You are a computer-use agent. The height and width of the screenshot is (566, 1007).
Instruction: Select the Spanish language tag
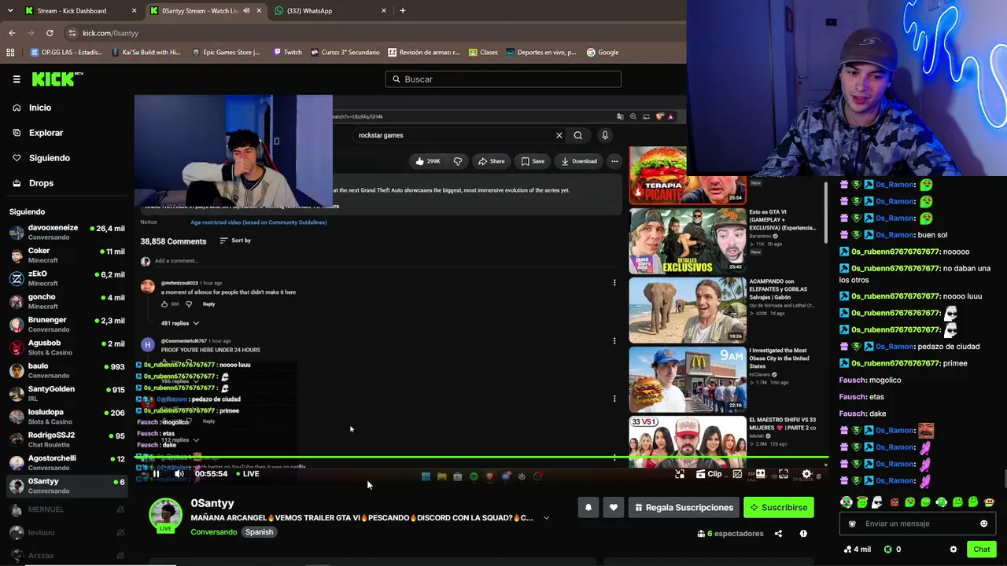pyautogui.click(x=259, y=532)
